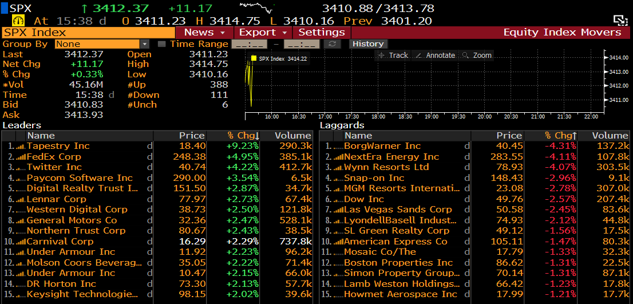Sort Laggards by Volume column header
633x304 pixels.
[610, 136]
